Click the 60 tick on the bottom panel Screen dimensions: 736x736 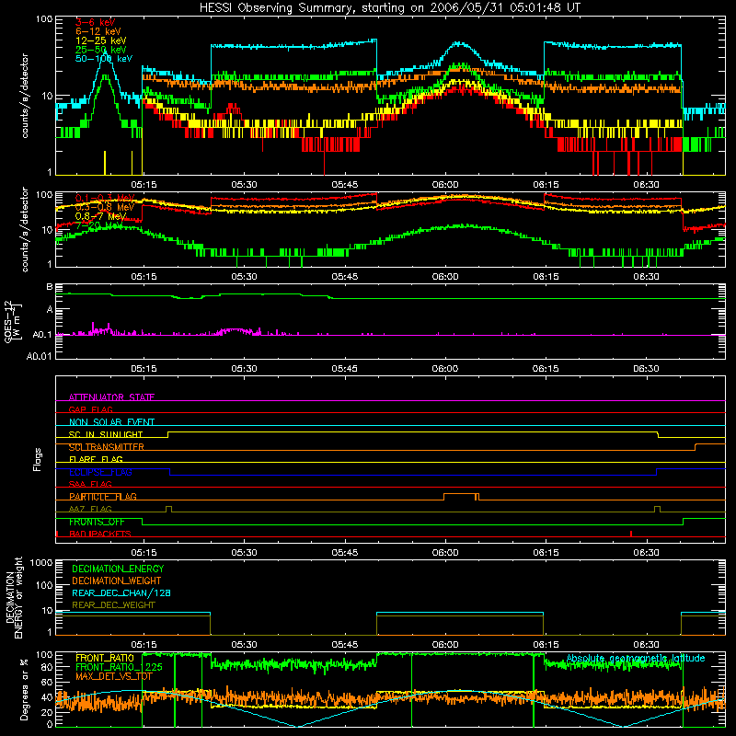click(47, 682)
